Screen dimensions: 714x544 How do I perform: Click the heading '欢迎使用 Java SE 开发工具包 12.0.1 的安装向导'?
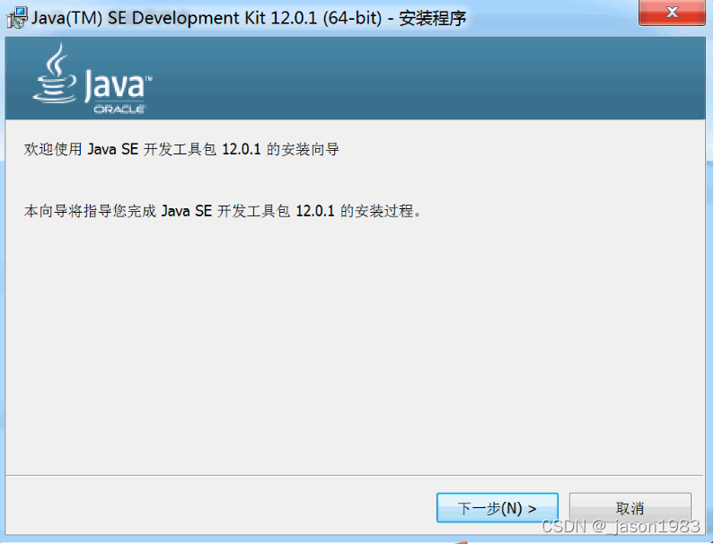click(x=181, y=149)
